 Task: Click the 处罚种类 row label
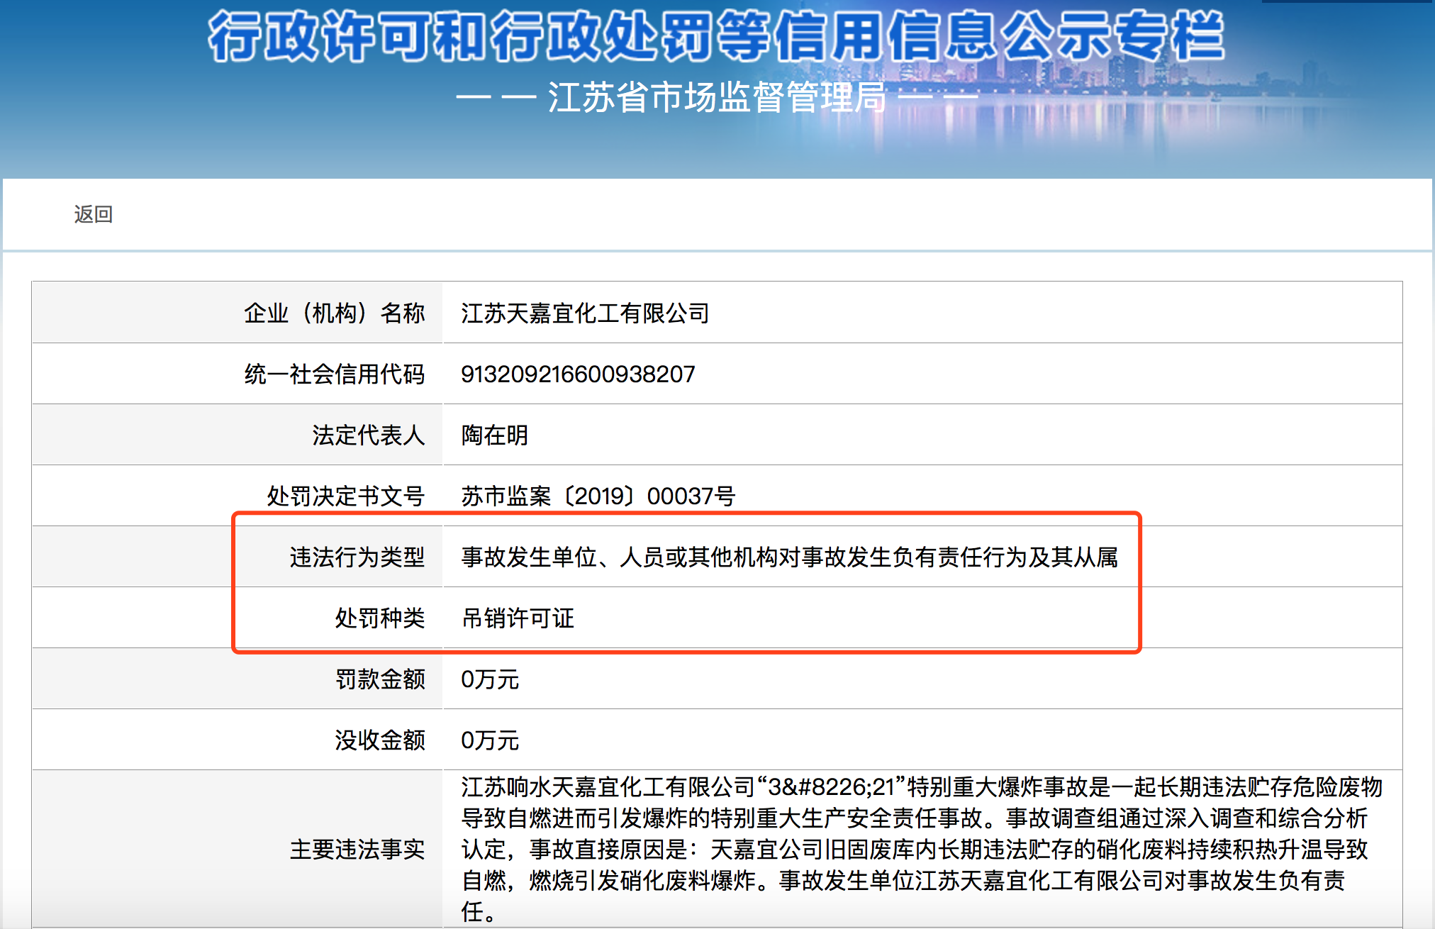[379, 618]
